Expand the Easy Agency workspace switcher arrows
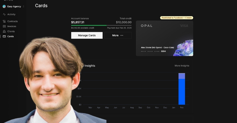237x123 pixels. click(x=23, y=6)
